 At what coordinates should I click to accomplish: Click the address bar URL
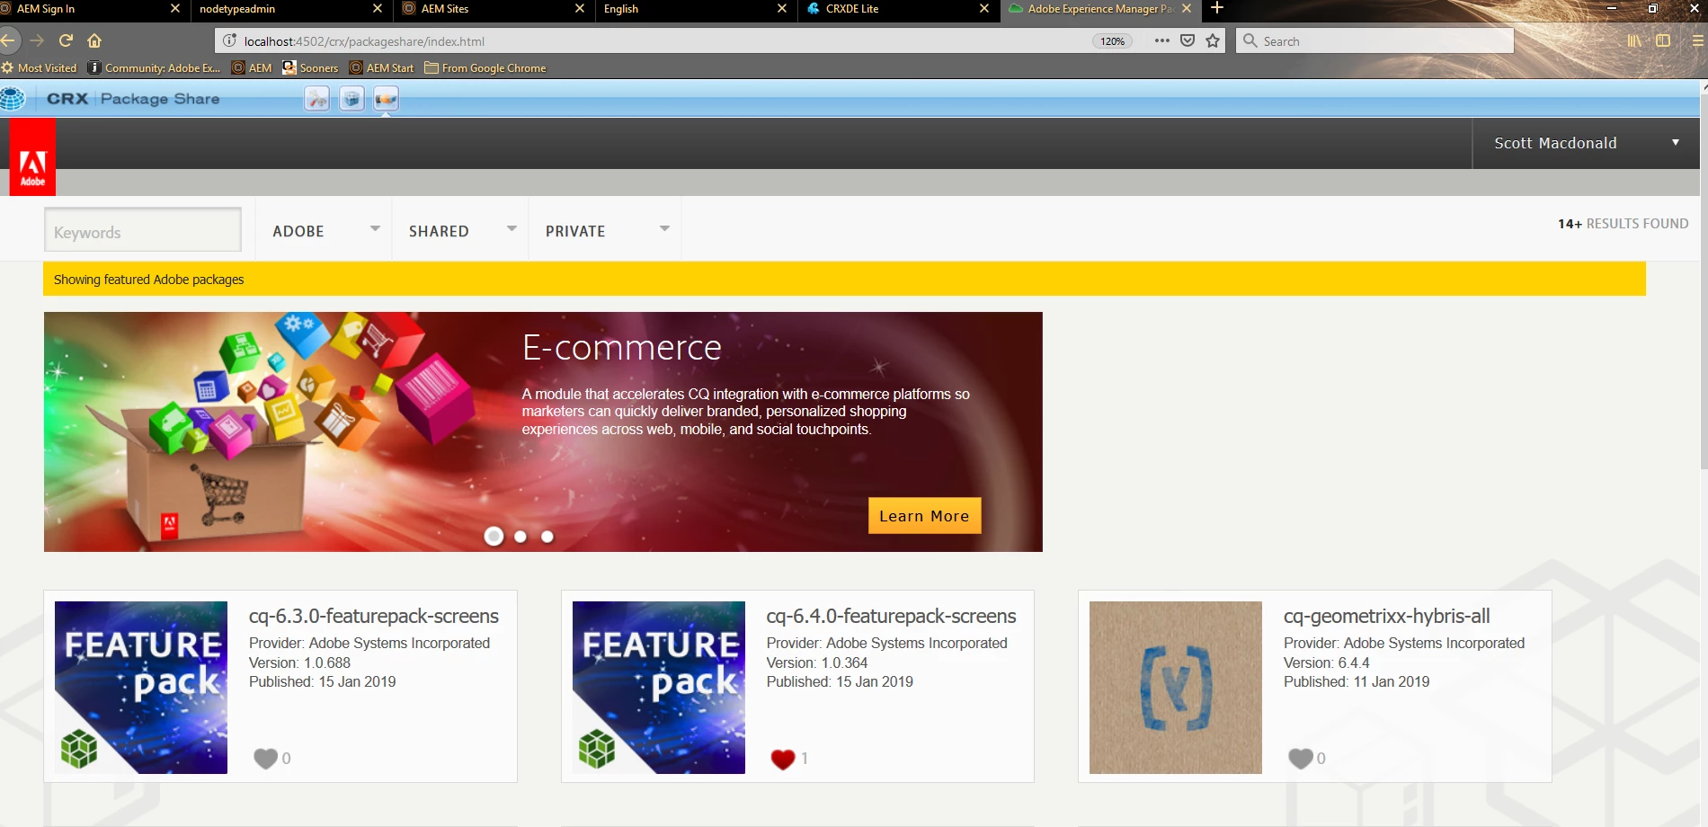(x=364, y=41)
